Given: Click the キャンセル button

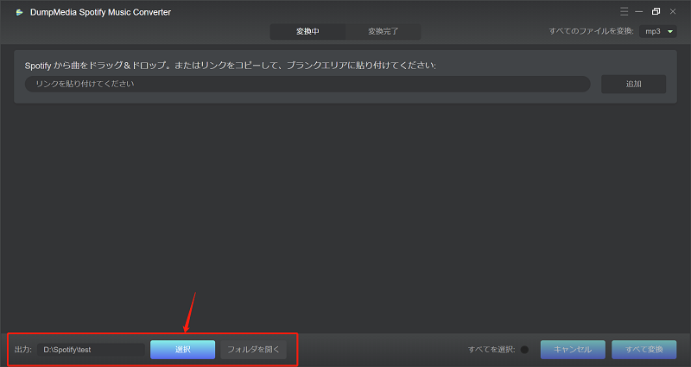Looking at the screenshot, I should pyautogui.click(x=573, y=350).
